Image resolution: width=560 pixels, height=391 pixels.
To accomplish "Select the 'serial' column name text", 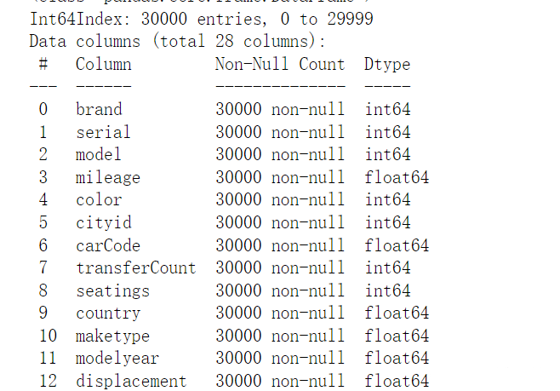I will click(103, 132).
